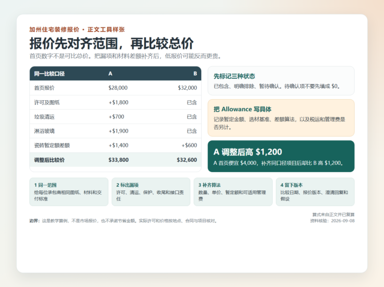Click 已含 in the 许可及图纸 row
The width and height of the screenshot is (384, 287).
click(192, 102)
